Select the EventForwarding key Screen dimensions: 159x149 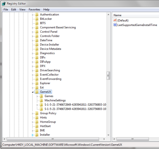51,79
